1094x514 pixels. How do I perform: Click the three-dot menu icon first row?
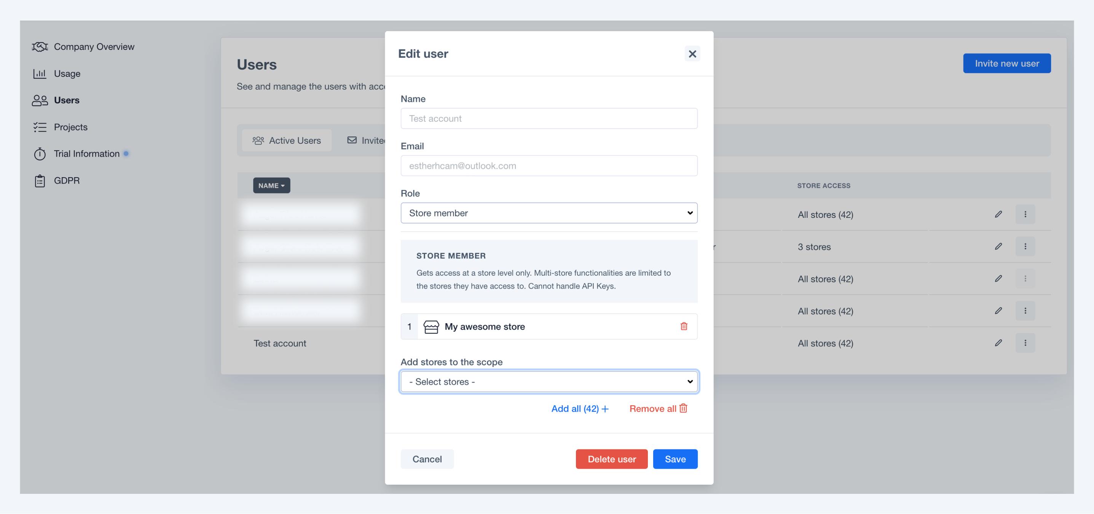point(1025,214)
